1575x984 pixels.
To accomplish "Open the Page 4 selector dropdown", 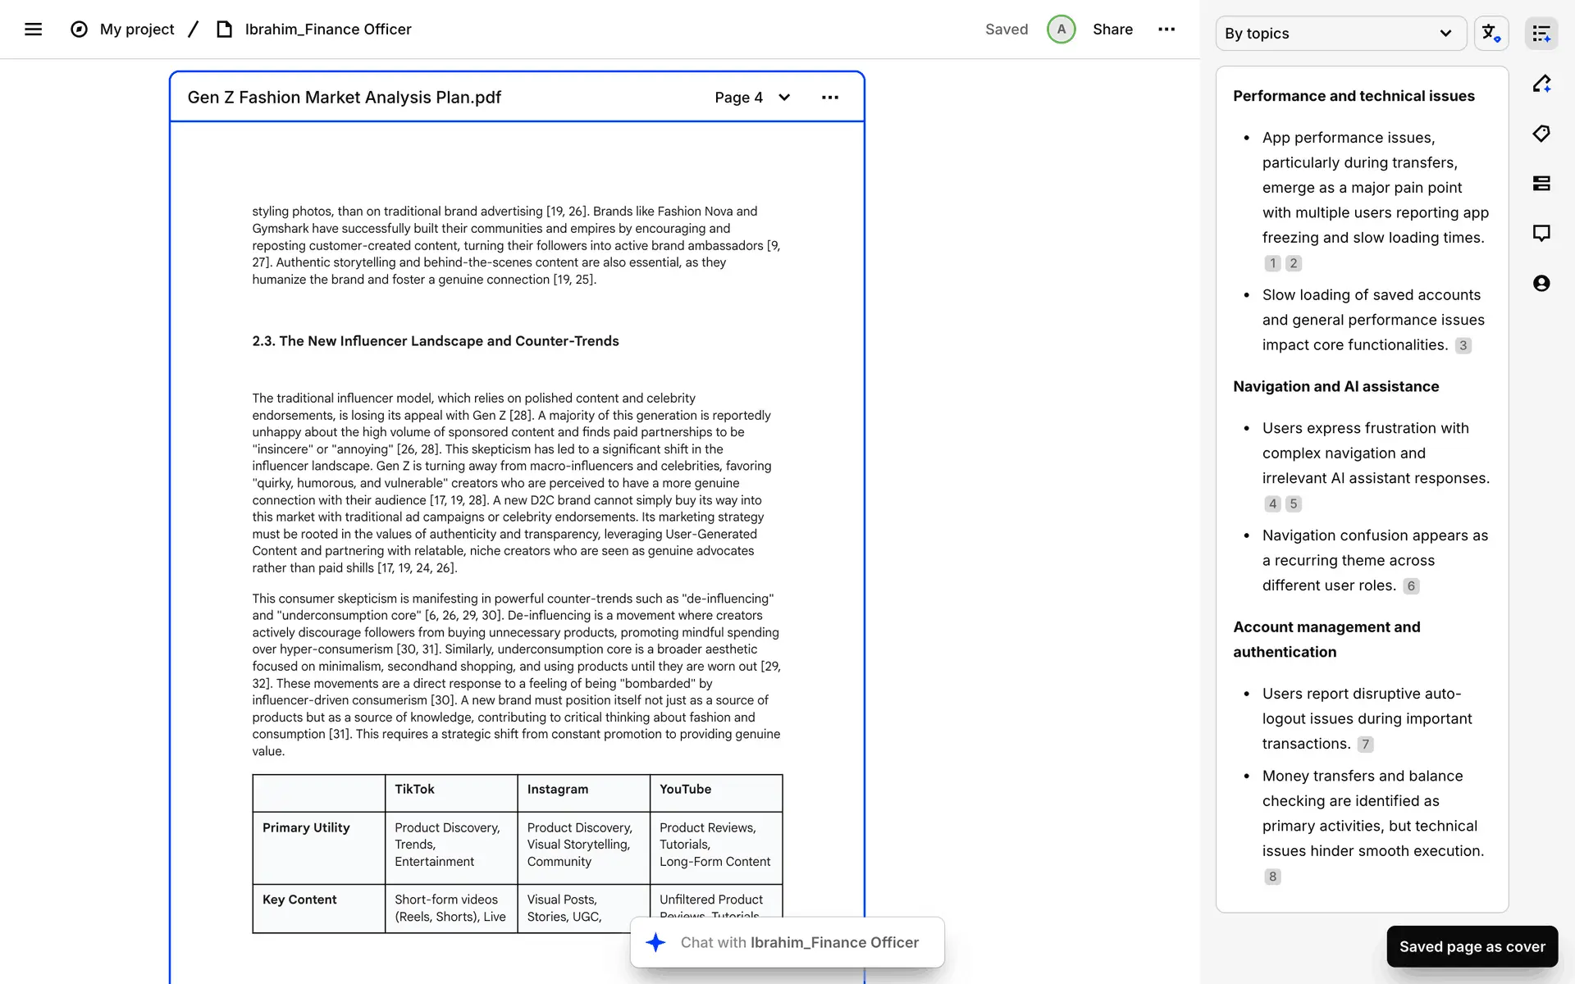I will pyautogui.click(x=752, y=98).
